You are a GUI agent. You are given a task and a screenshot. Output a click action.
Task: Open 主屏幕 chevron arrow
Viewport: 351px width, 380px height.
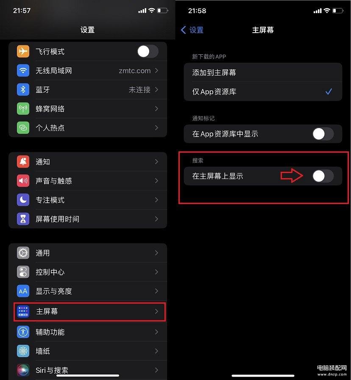pyautogui.click(x=156, y=311)
